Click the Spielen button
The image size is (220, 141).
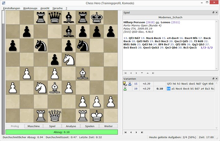point(90,126)
